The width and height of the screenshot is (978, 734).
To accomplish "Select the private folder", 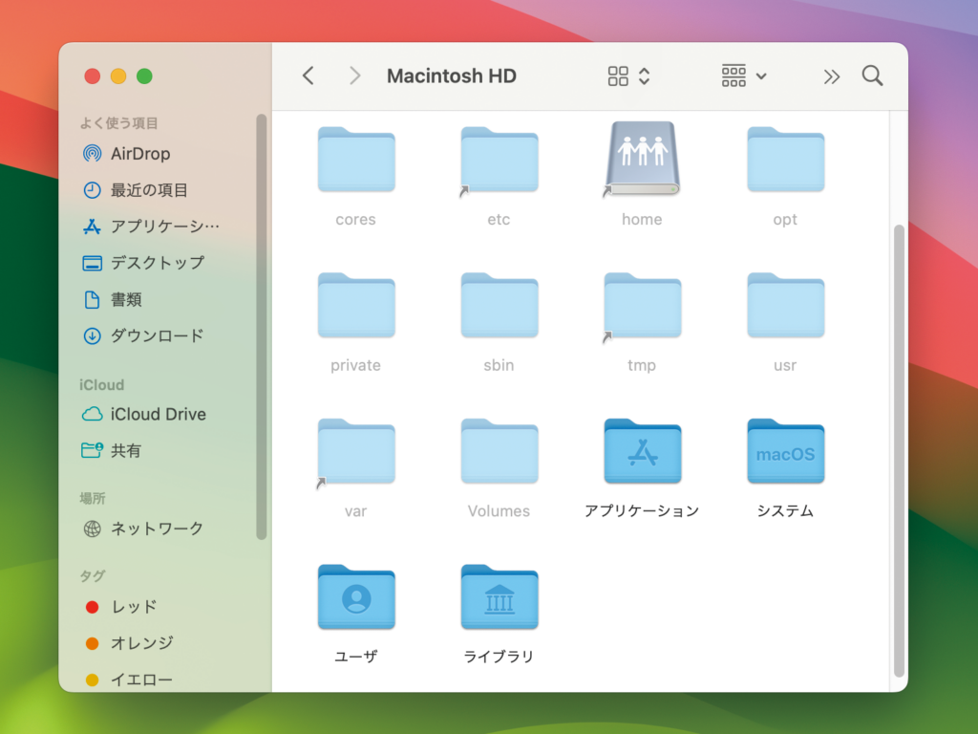I will (356, 306).
